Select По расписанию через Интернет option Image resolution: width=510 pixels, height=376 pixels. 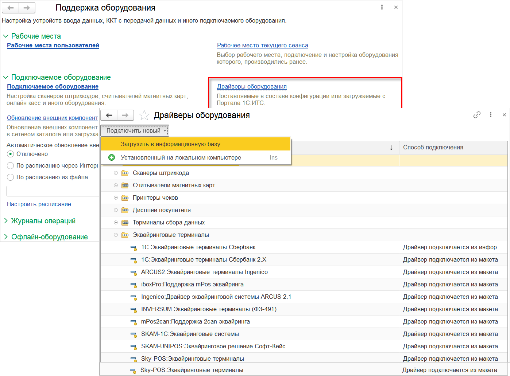click(11, 166)
